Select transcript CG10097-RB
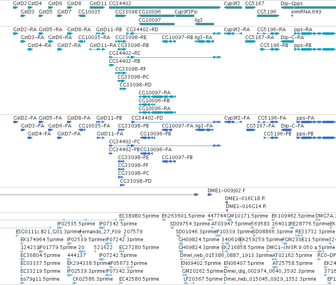This screenshot has width=336, height=285. [177, 37]
